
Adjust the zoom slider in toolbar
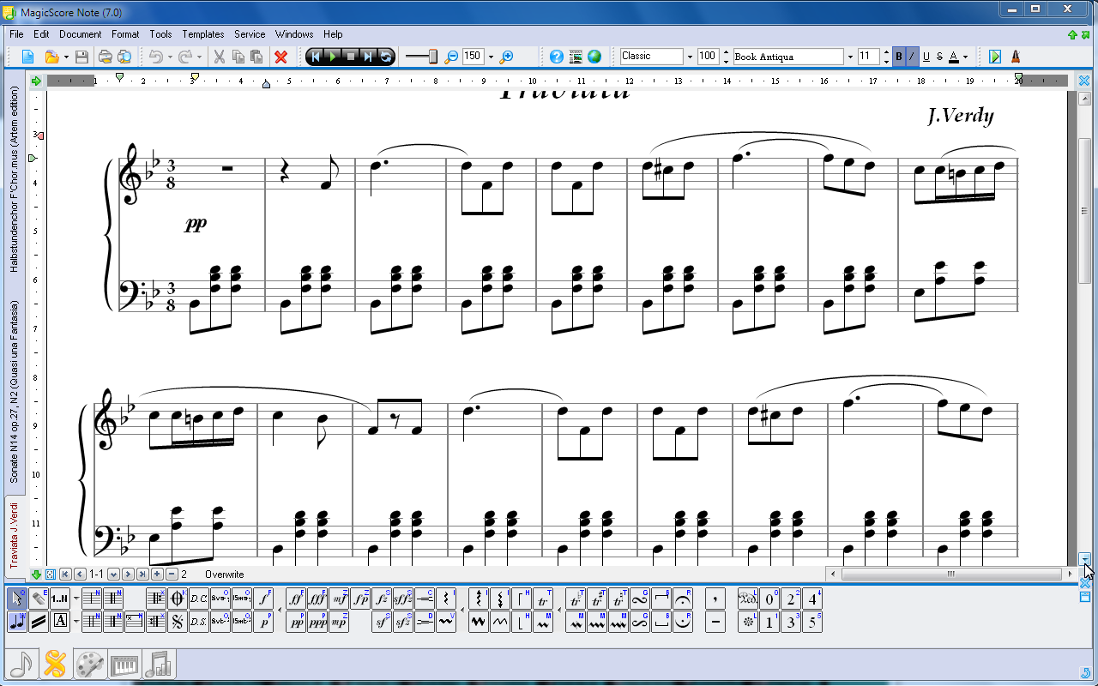[x=421, y=57]
